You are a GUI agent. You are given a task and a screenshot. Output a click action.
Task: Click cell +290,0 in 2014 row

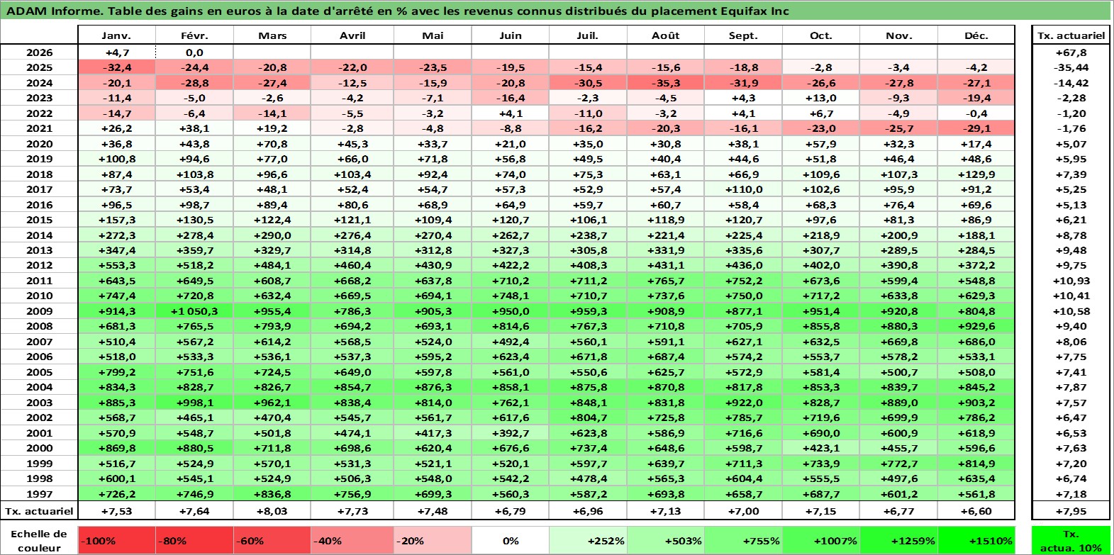tap(272, 235)
